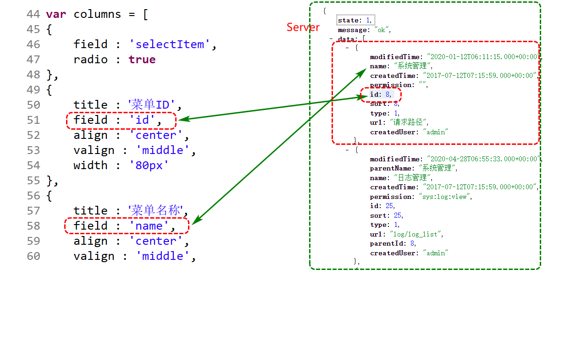Click the message: "ok" JSON entry

coord(364,30)
